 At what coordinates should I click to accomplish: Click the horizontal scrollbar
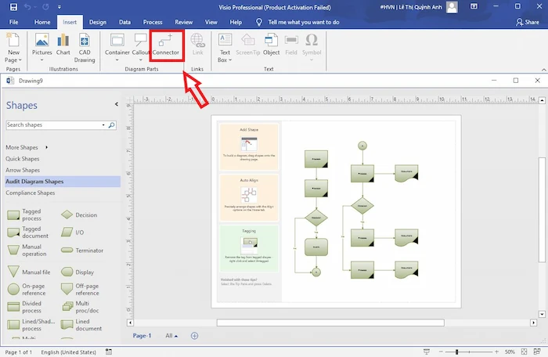pos(330,323)
